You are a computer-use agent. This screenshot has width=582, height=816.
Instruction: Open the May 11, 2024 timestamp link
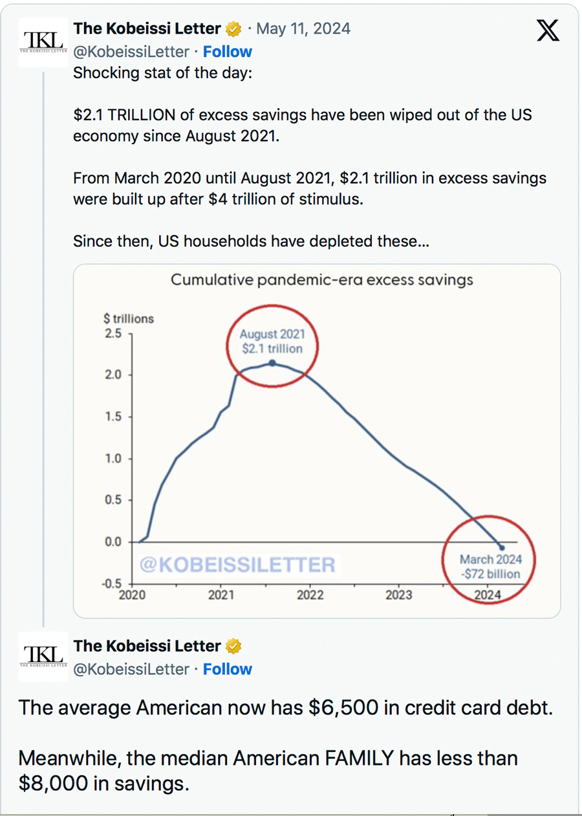click(x=303, y=29)
